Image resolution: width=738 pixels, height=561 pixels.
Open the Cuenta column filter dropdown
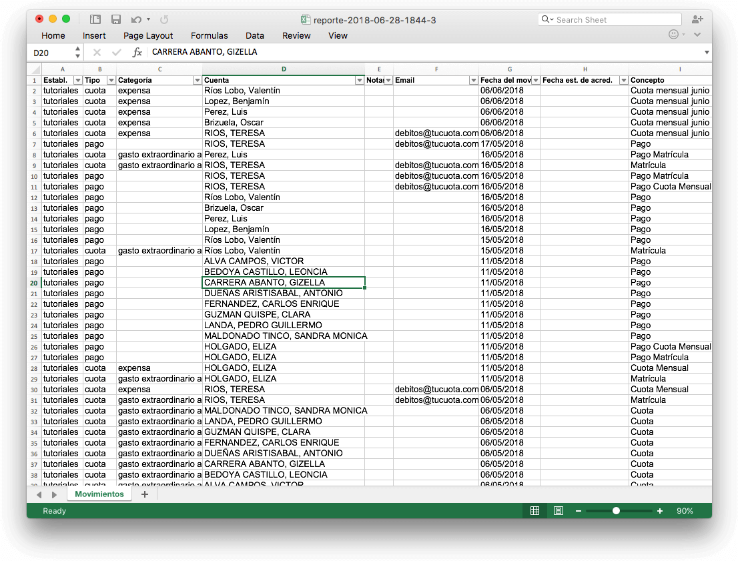click(x=360, y=81)
